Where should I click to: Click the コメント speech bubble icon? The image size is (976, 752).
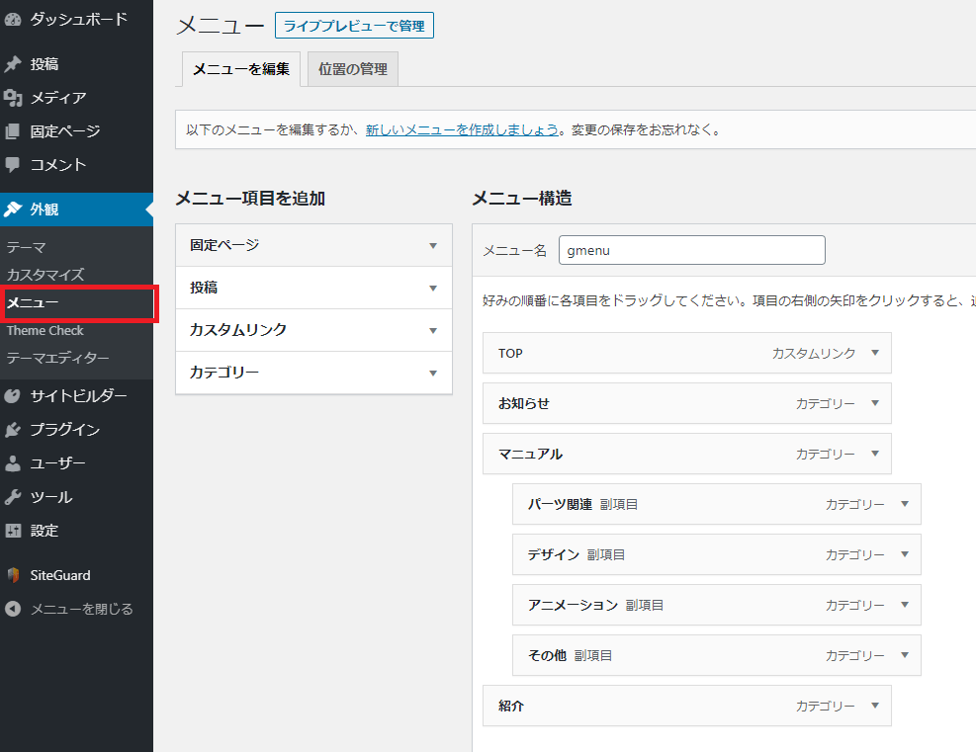(13, 165)
